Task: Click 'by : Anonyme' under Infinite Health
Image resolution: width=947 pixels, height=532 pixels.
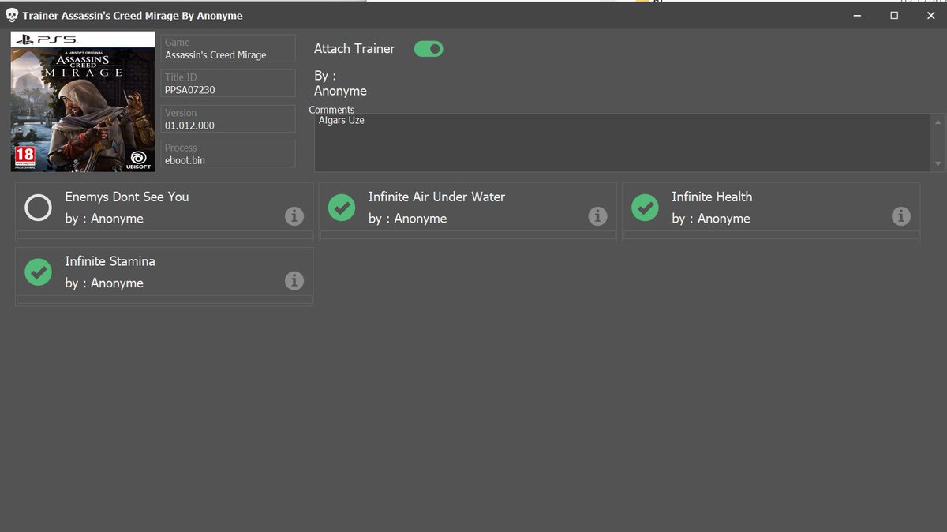Action: point(711,219)
